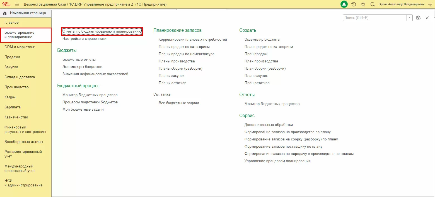Open Планы продаж по категориям
The height and width of the screenshot is (197, 435).
coord(184,47)
